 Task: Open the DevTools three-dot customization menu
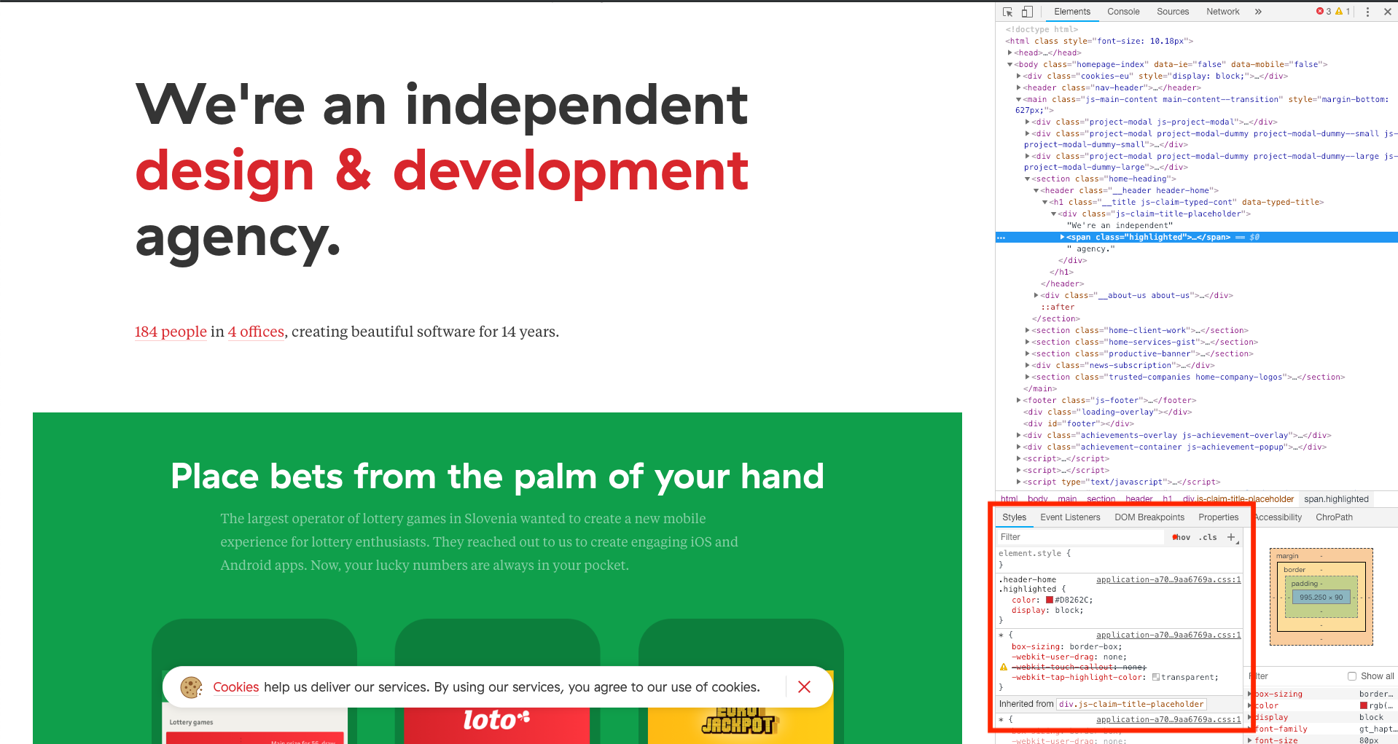[1367, 12]
